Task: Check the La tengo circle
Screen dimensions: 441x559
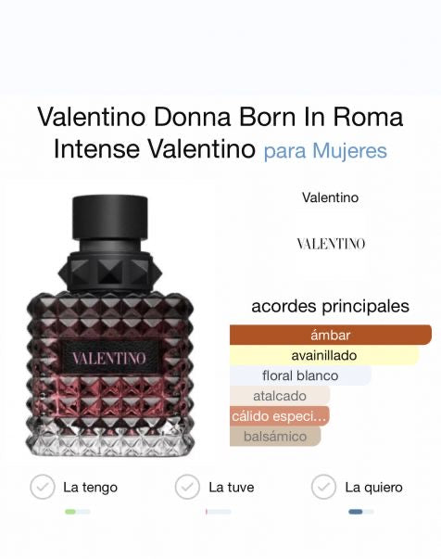Action: [43, 487]
